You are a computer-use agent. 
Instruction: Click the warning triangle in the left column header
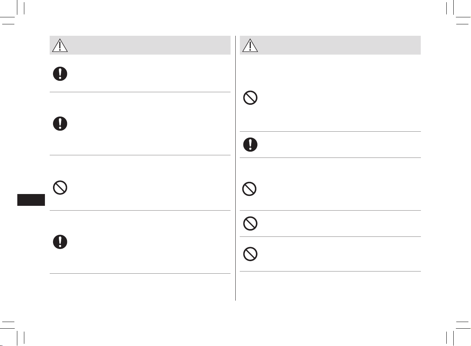click(60, 45)
